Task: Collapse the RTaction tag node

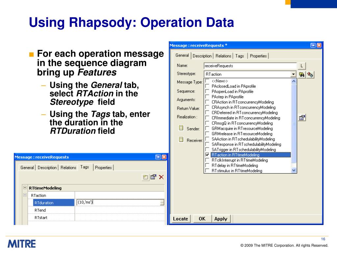Action: 25,195
